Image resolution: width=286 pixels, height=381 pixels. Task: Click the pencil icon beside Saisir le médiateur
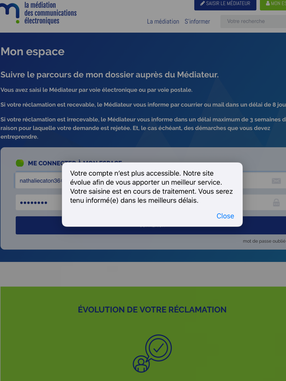pyautogui.click(x=202, y=3)
